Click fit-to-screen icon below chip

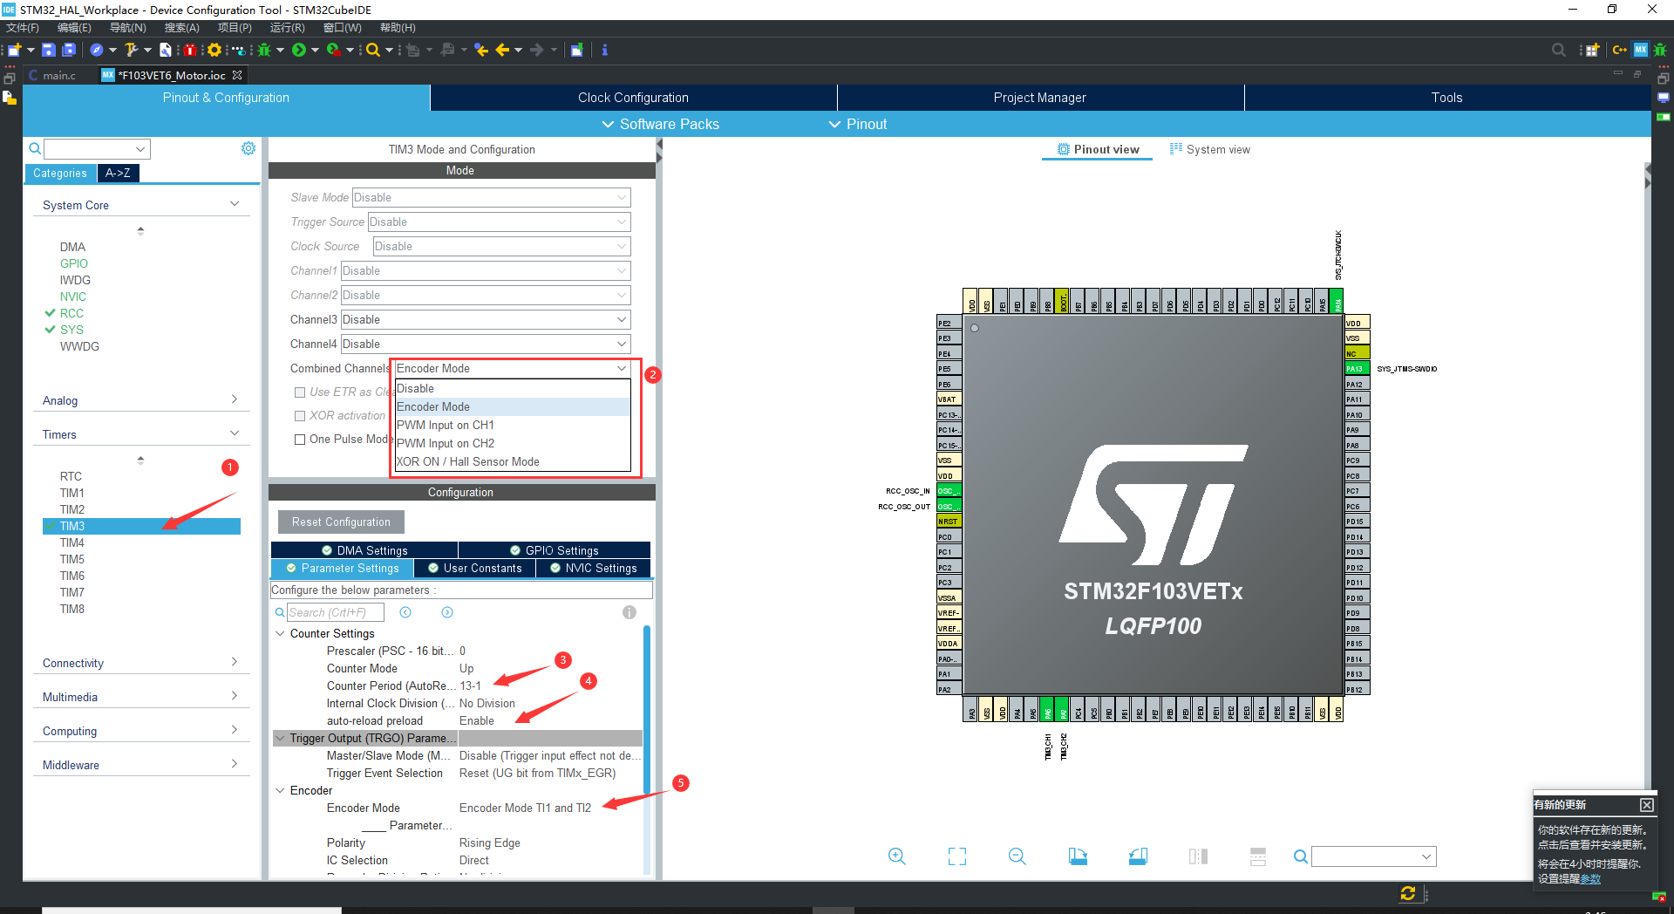tap(957, 856)
